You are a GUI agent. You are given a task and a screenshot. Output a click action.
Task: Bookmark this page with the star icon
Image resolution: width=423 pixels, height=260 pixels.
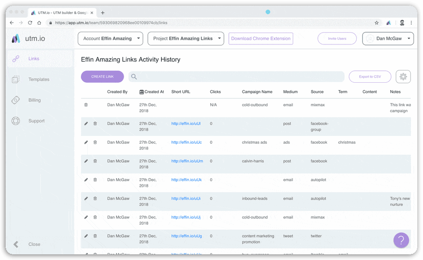377,23
